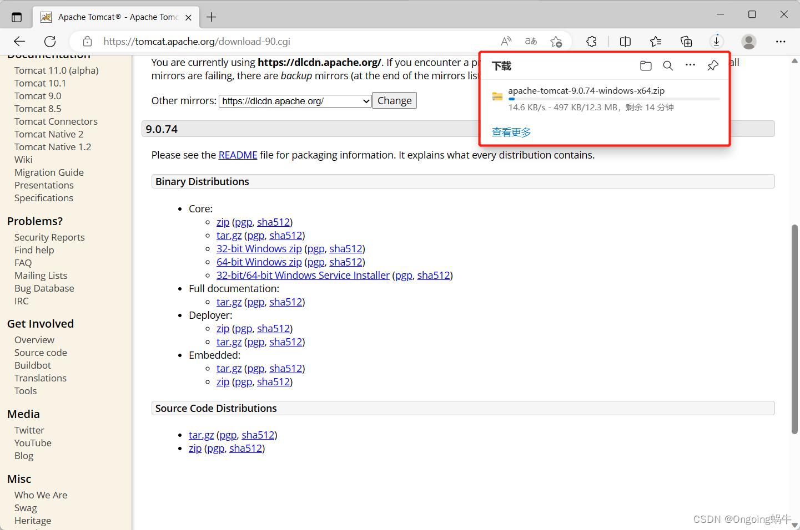Screen dimensions: 800x530
Task: Open more options in downloads flyout
Action: click(690, 65)
